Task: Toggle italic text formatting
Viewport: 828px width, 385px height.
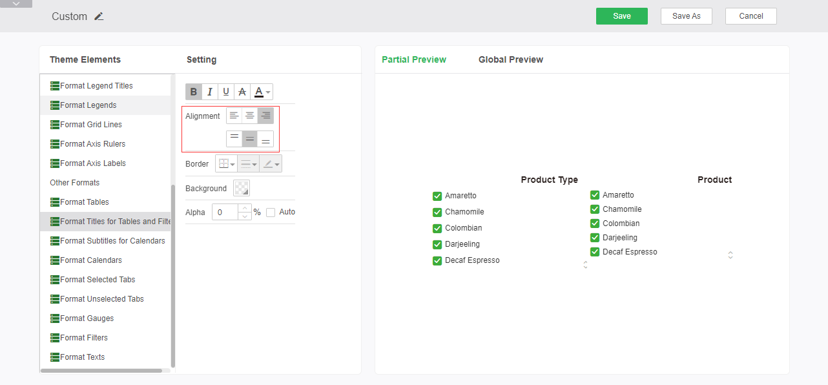Action: (x=210, y=92)
